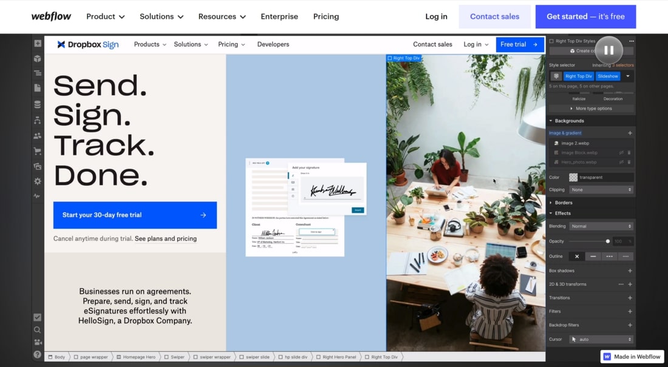Open the Cursor dropdown set to auto
The height and width of the screenshot is (367, 668).
[x=601, y=339]
